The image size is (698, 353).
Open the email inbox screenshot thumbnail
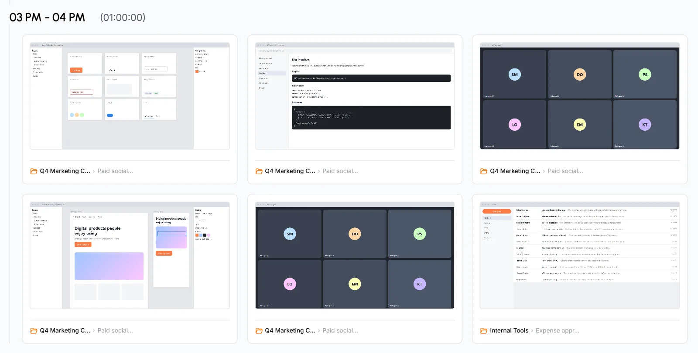580,255
